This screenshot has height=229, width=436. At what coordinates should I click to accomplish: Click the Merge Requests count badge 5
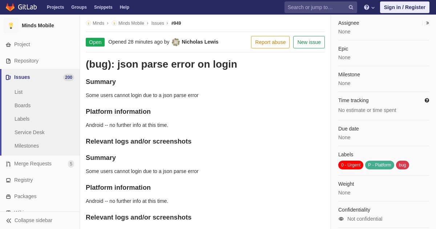pyautogui.click(x=71, y=164)
